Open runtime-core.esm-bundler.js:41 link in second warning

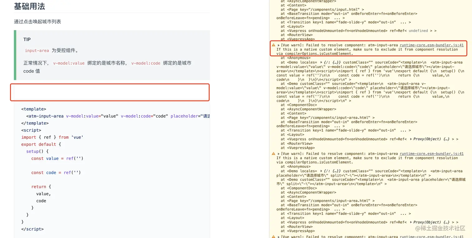[x=431, y=154]
